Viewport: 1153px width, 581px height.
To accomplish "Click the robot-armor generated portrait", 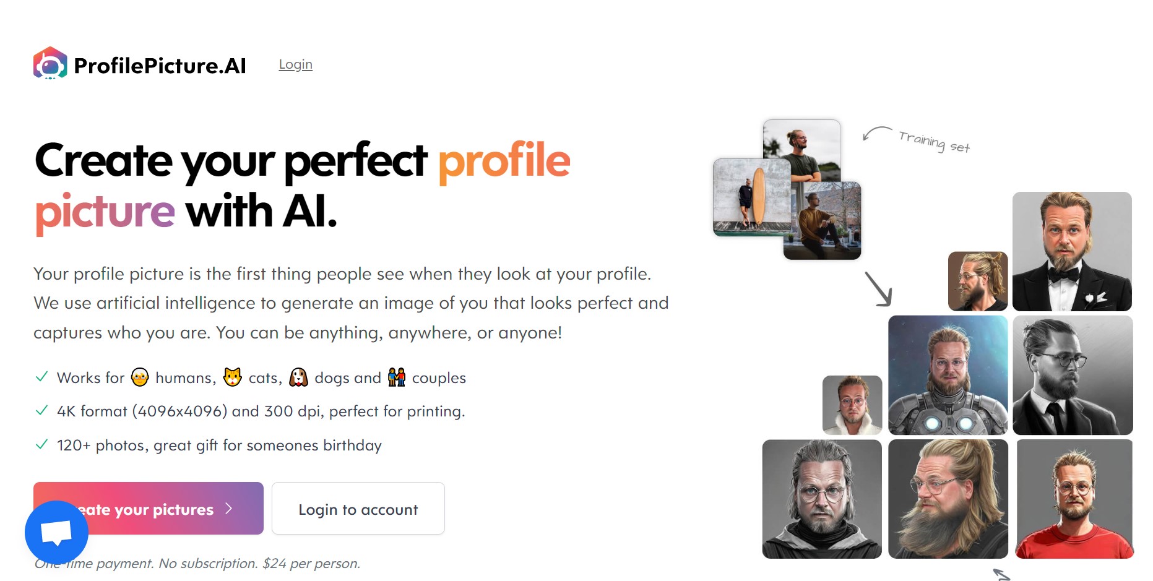I will pos(948,374).
